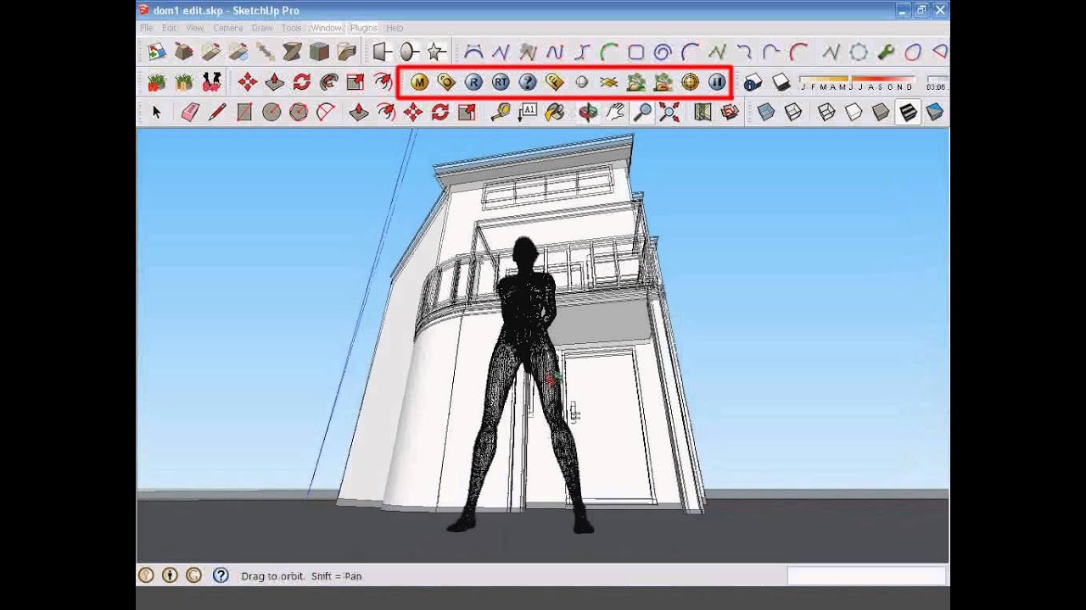Viewport: 1086px width, 610px height.
Task: Toggle Display Shadows box icon
Action: coord(781,82)
